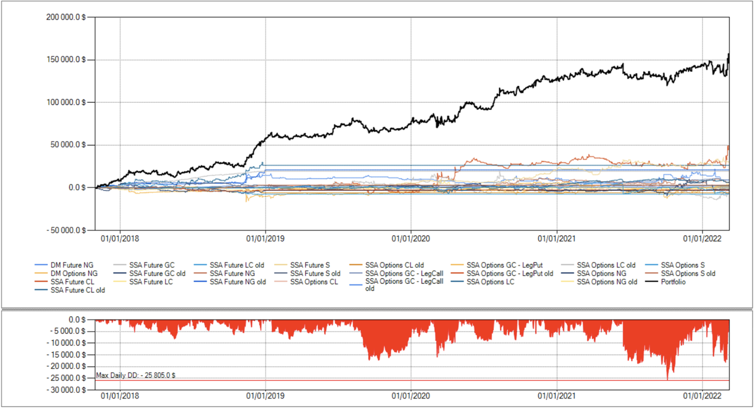This screenshot has width=754, height=409.
Task: Click 01/01/2020 on the drawdown chart axis
Action: pos(411,396)
